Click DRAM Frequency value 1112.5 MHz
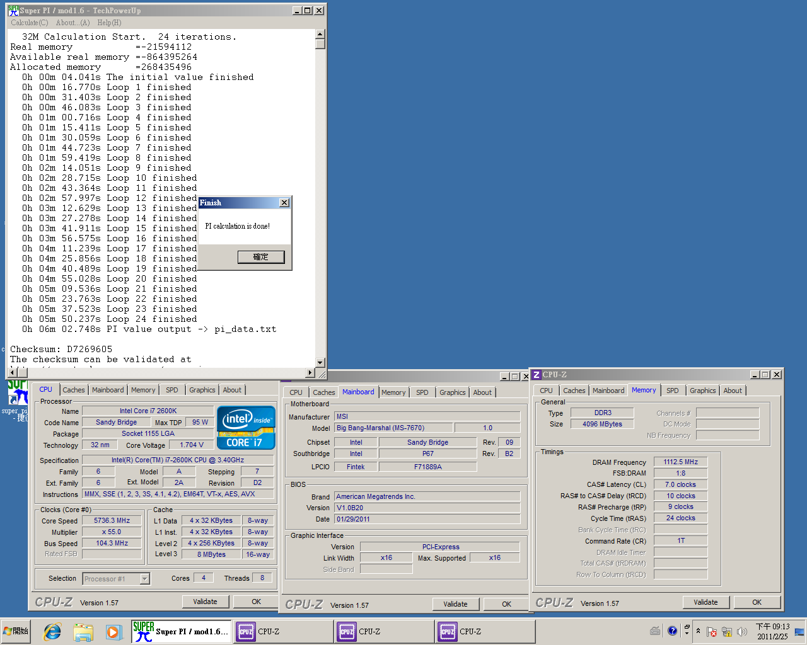 point(681,462)
